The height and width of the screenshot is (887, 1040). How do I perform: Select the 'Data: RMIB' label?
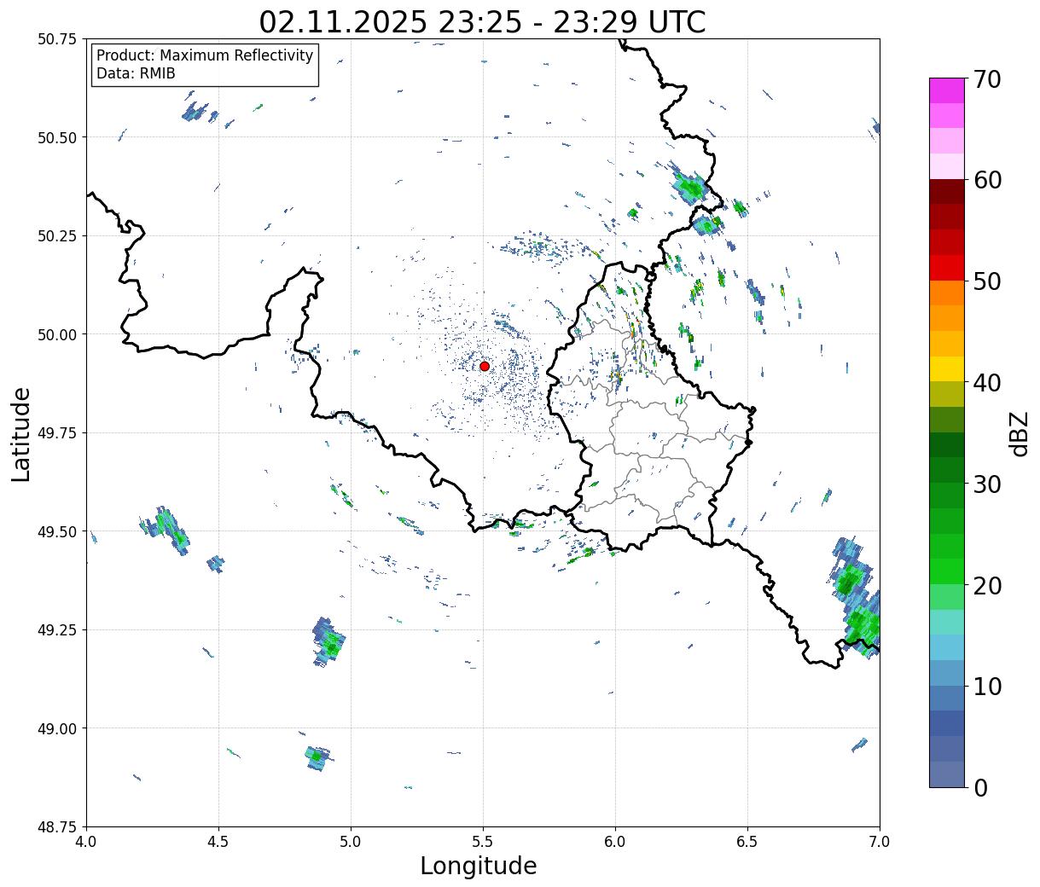click(136, 74)
